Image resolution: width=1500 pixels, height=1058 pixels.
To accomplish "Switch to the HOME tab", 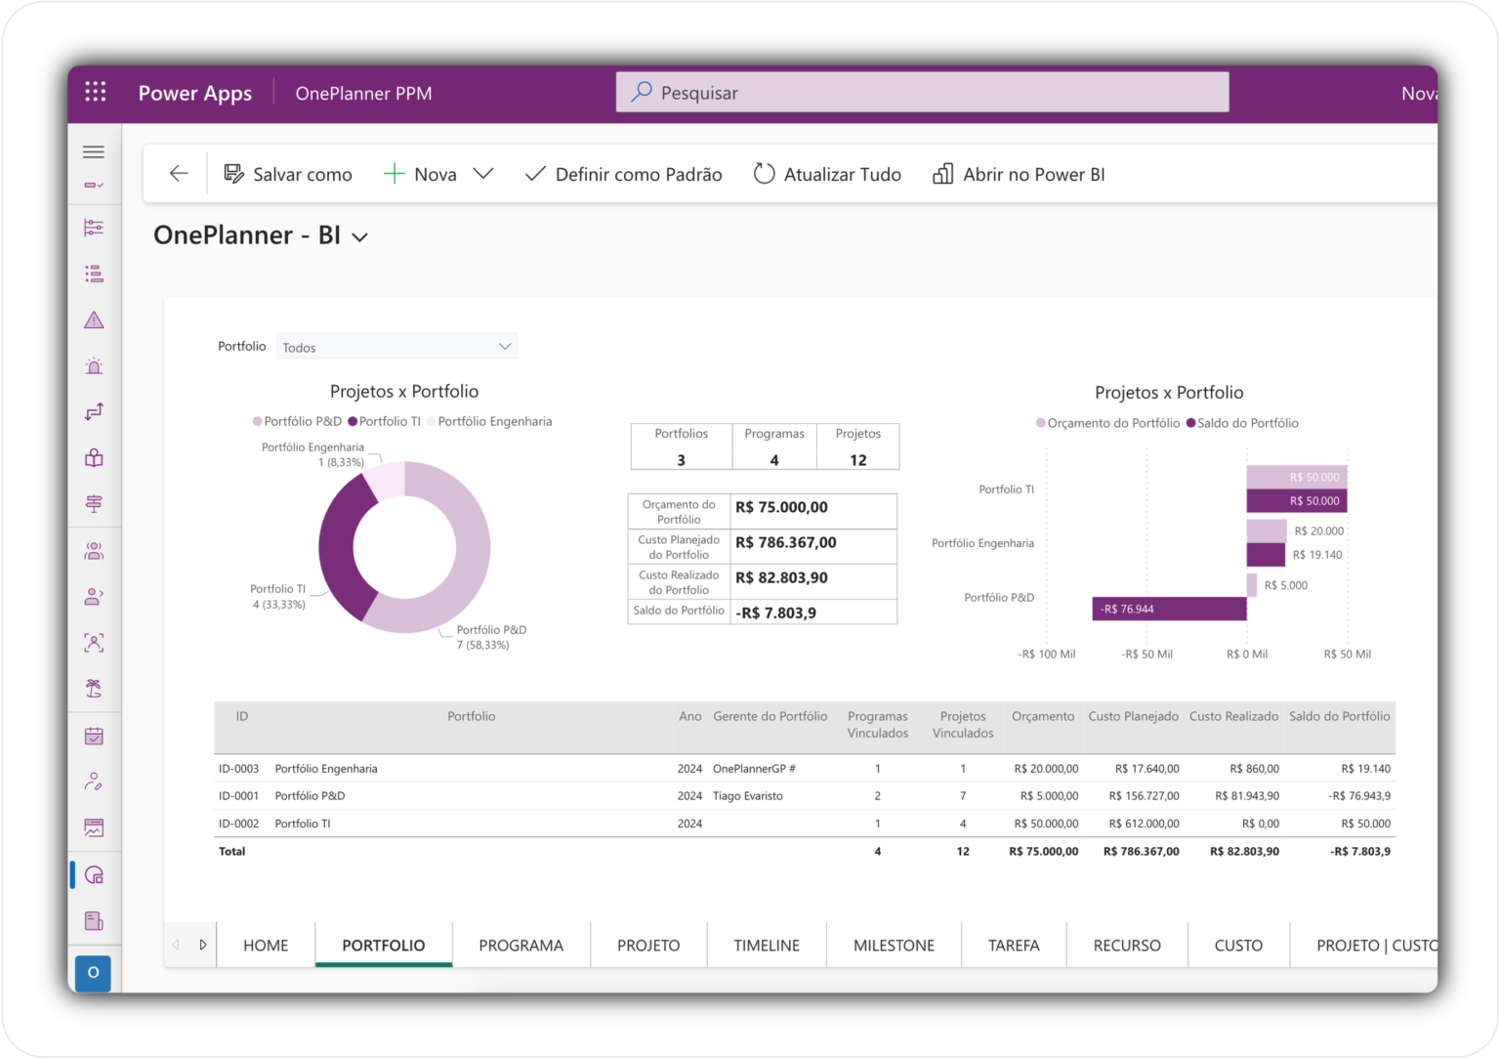I will pyautogui.click(x=265, y=945).
